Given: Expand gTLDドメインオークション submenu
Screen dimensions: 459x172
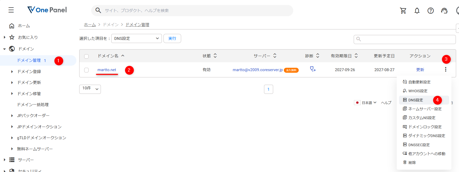Looking at the screenshot, I should point(12,138).
